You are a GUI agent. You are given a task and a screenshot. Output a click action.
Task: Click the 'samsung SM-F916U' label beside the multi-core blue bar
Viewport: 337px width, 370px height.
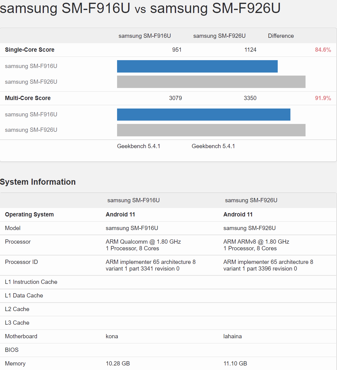31,115
